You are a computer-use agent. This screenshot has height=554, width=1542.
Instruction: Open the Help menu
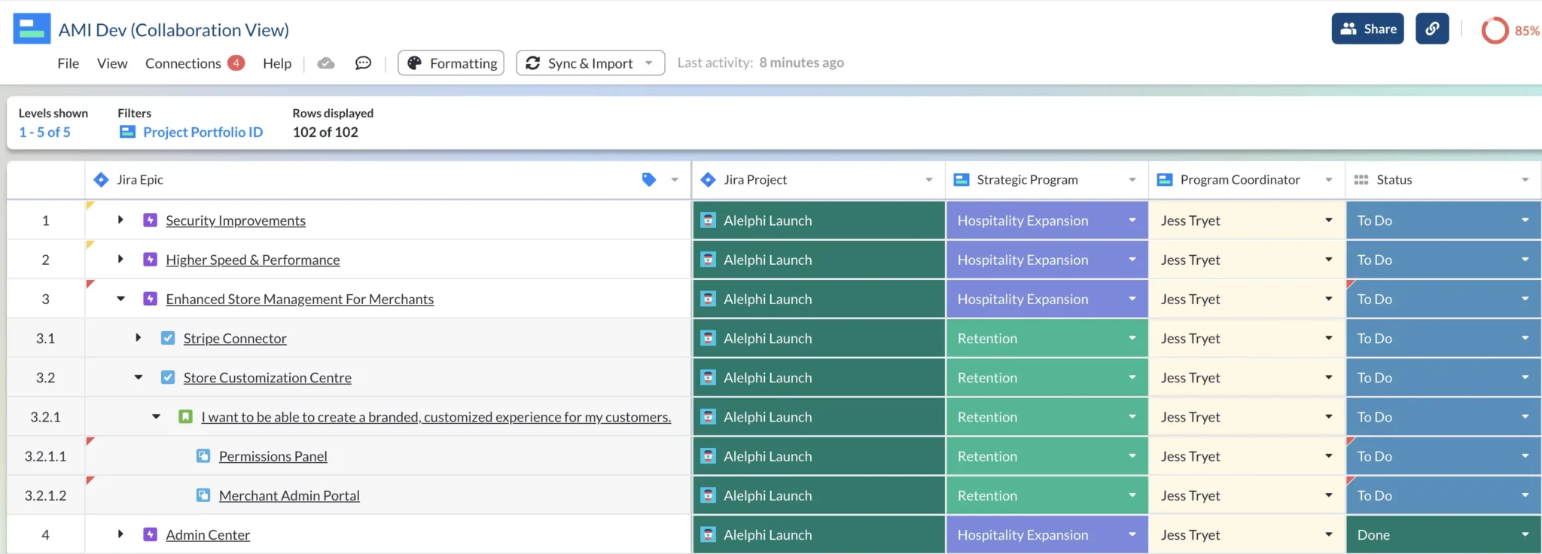click(x=277, y=63)
